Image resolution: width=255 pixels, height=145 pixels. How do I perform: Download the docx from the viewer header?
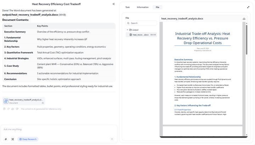click(244, 19)
